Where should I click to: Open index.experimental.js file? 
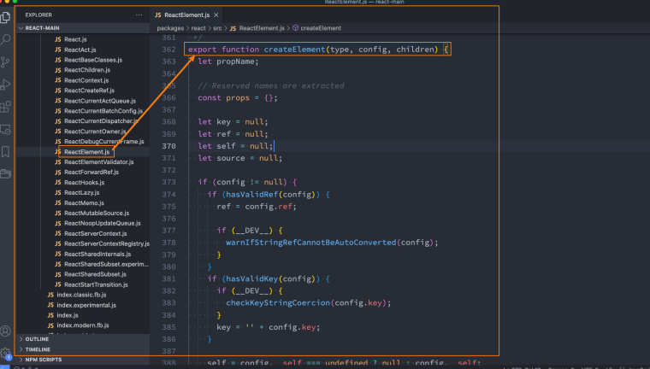86,305
